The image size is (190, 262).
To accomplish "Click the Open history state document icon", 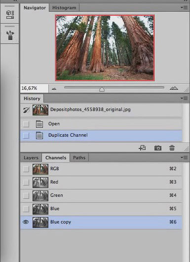I will [39, 124].
